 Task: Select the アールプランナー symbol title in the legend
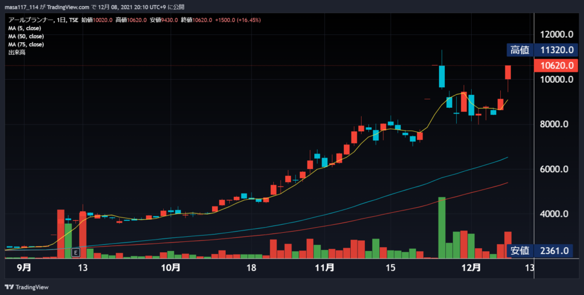click(30, 20)
